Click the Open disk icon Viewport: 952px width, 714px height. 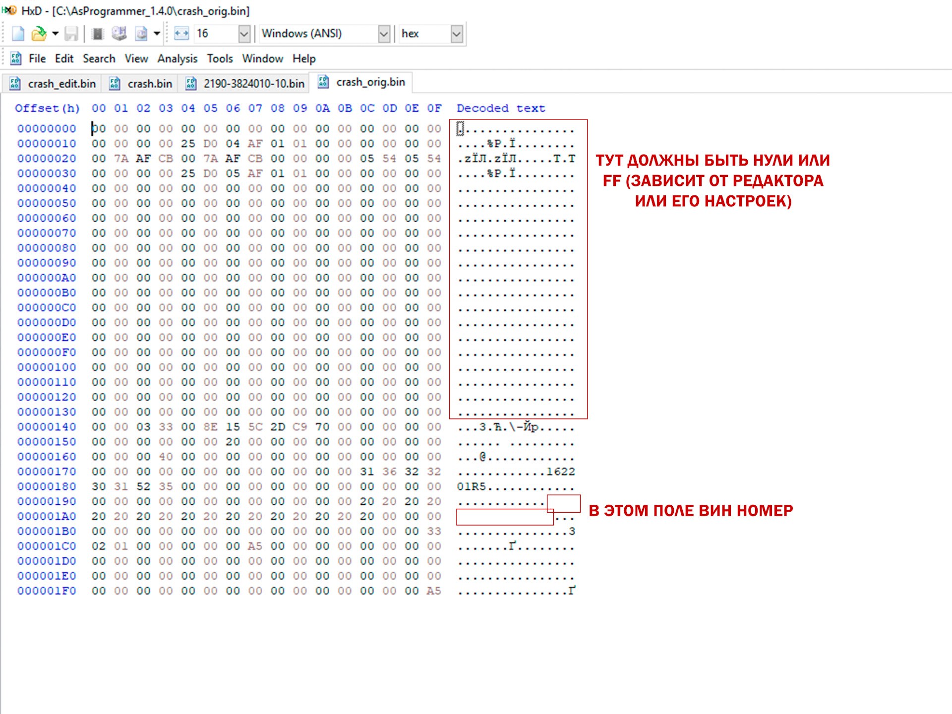coord(119,34)
